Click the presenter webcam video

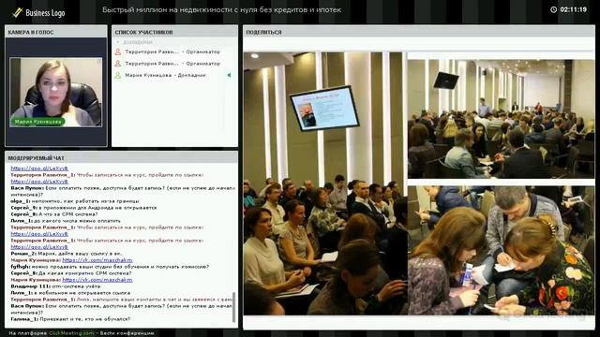click(56, 92)
